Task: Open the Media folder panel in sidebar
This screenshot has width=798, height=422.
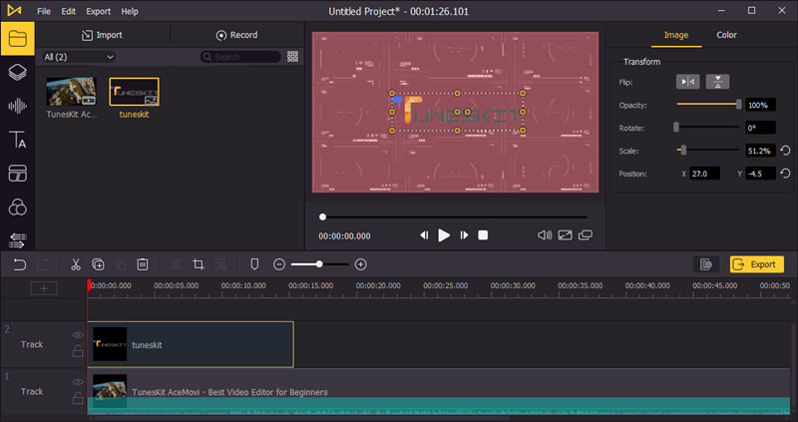Action: (x=17, y=38)
